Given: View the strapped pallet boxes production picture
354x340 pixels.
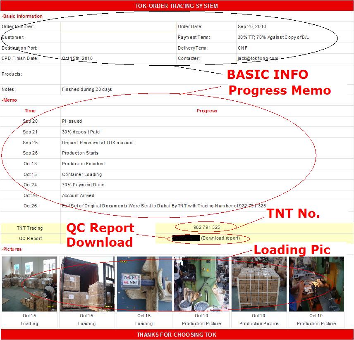Looking at the screenshot, I should click(259, 284).
